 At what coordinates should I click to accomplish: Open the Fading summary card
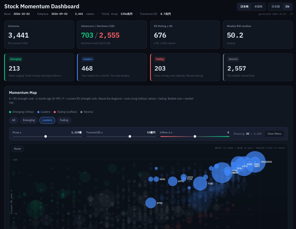point(185,67)
